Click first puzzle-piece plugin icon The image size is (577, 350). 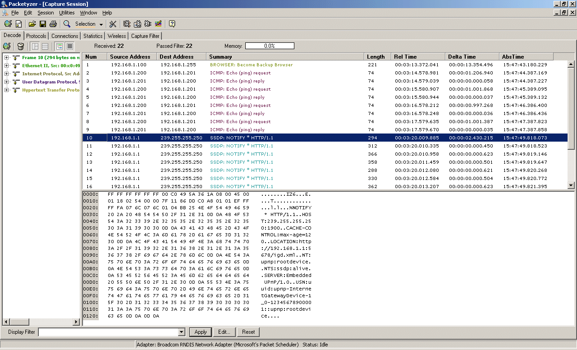(x=127, y=24)
